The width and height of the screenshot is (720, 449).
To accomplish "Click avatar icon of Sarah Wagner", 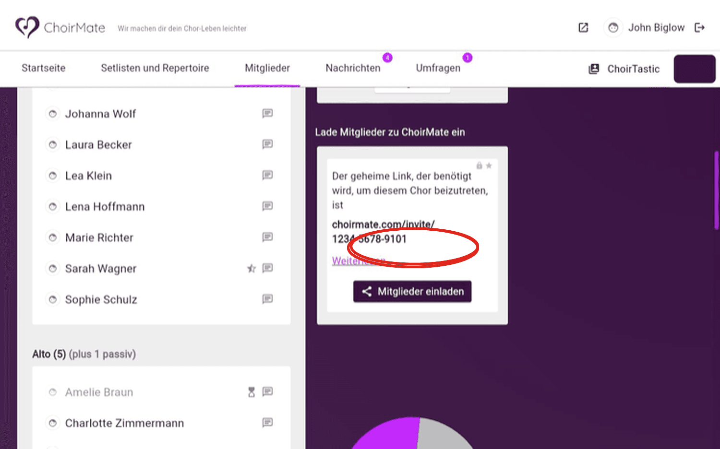I will (x=53, y=268).
